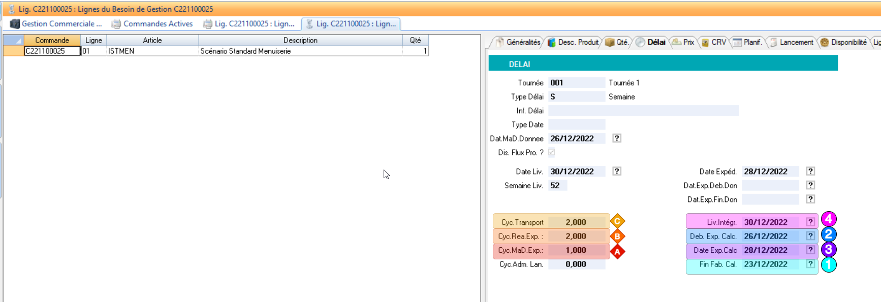Click the orange C diamond marker beside Cyc.Transport
Image resolution: width=881 pixels, height=302 pixels.
point(617,221)
